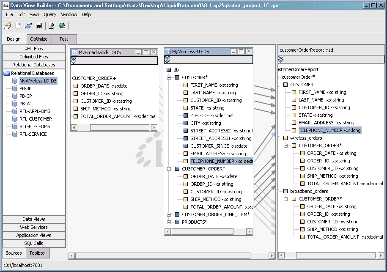Click the Application Views button
The image size is (387, 272).
click(x=34, y=235)
